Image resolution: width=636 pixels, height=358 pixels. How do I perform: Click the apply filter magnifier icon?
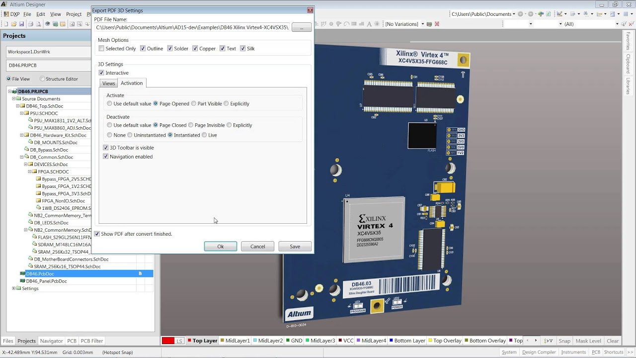tap(623, 24)
